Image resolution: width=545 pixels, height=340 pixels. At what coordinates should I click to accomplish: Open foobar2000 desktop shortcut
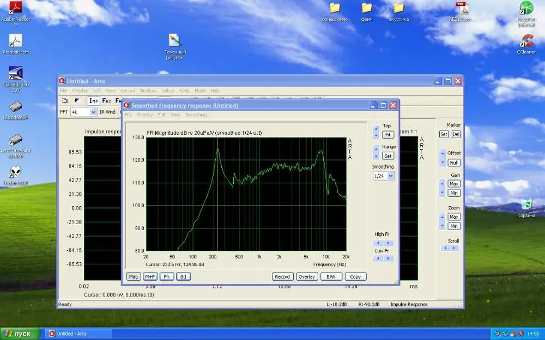pyautogui.click(x=15, y=172)
